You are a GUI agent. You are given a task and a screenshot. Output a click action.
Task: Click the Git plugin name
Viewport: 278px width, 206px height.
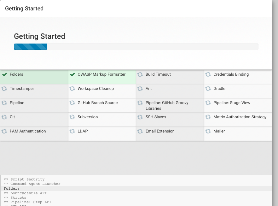(x=12, y=117)
